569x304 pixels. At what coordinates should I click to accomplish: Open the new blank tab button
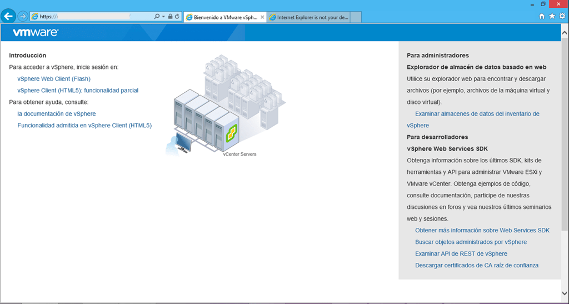tap(356, 17)
